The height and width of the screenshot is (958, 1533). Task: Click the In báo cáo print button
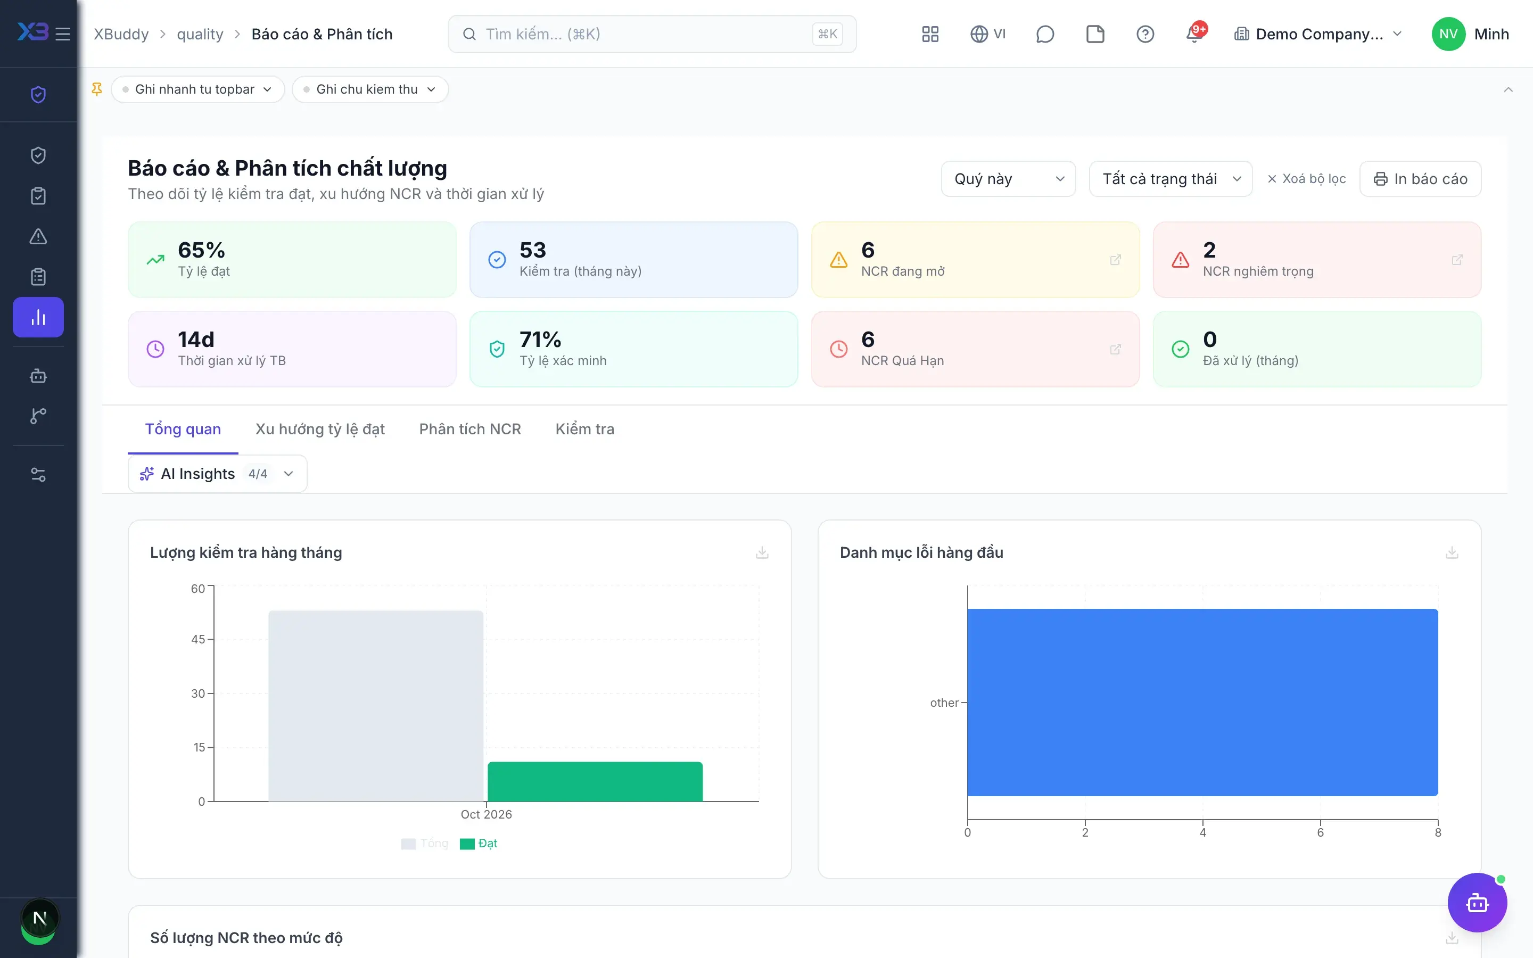coord(1420,179)
